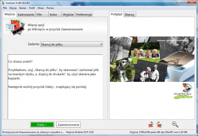Click the Zaawansowane button
198x136 pixels.
pos(68,125)
